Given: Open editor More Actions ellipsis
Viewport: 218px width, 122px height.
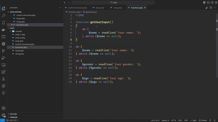Looking at the screenshot, I should [x=215, y=8].
